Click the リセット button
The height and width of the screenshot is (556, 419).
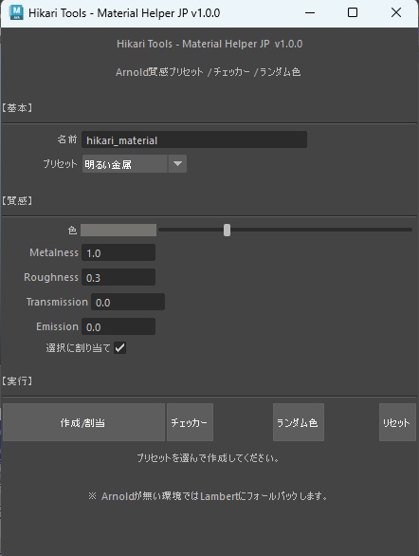point(397,422)
